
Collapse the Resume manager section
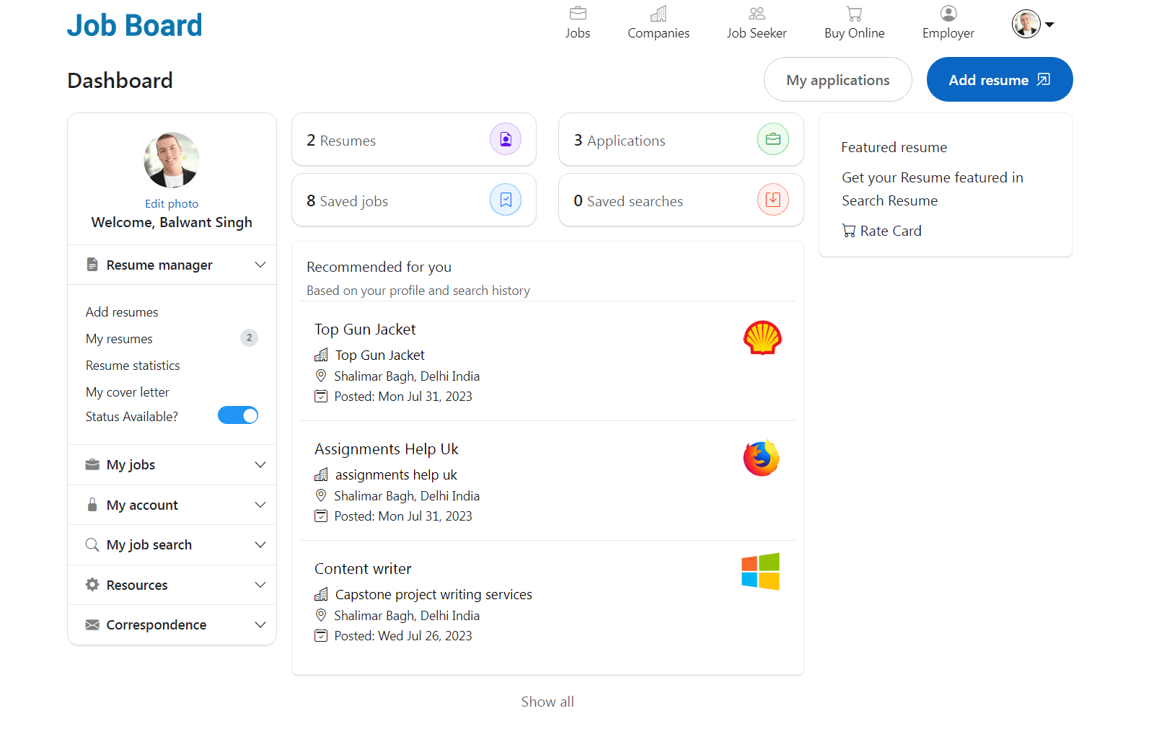[260, 265]
